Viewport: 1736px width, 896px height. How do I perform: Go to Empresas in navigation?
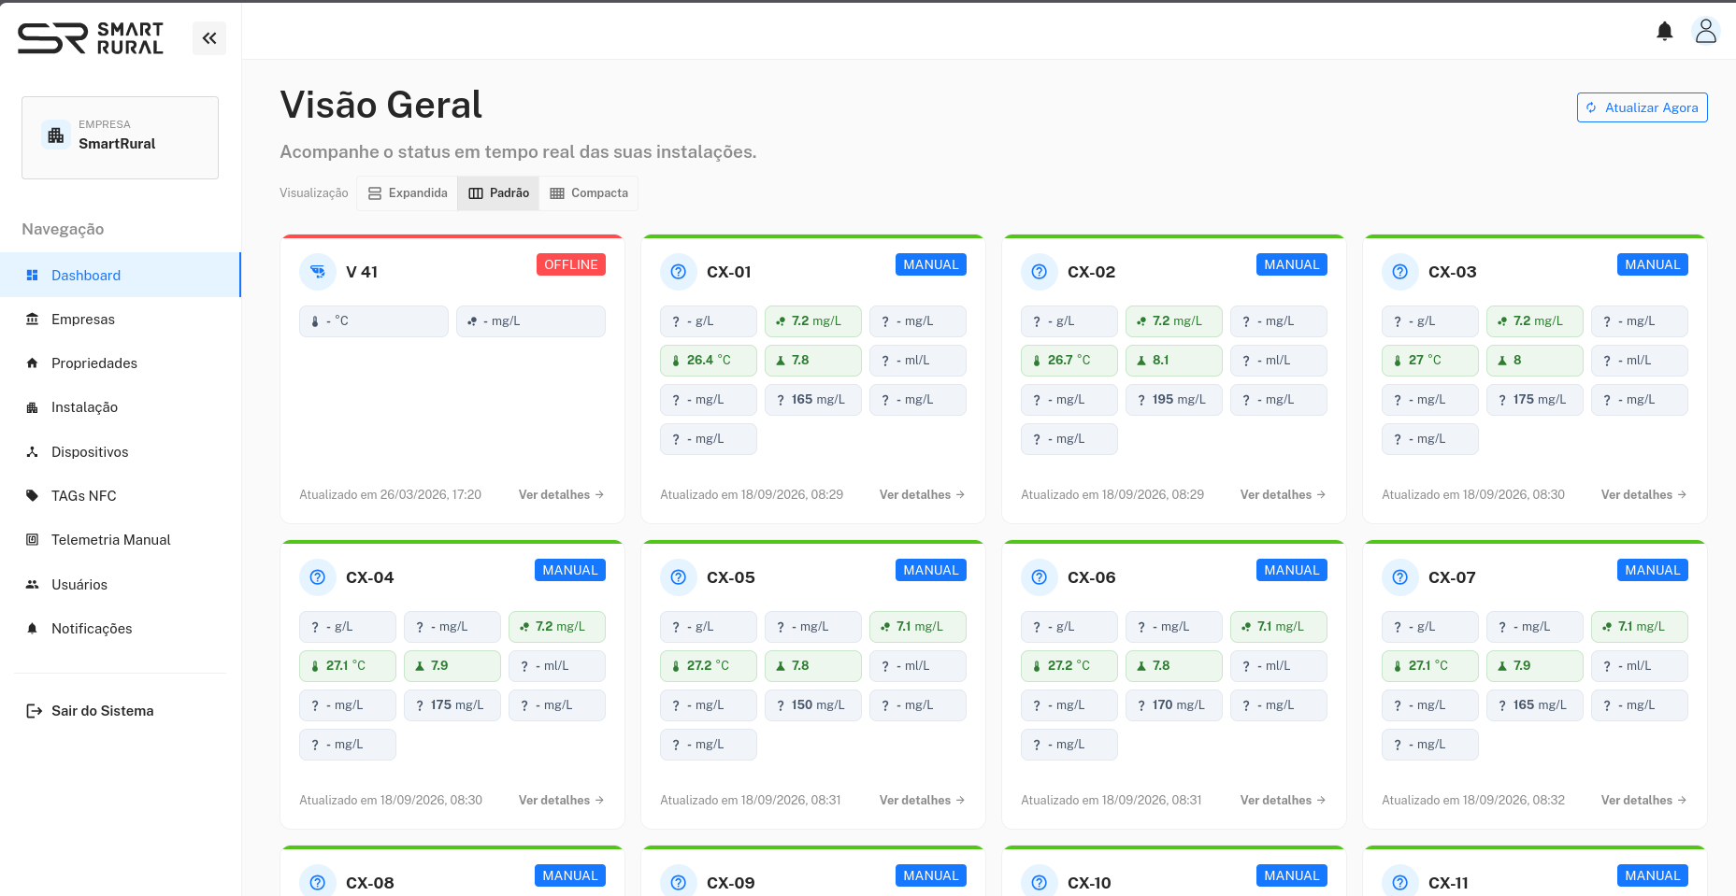click(x=121, y=319)
